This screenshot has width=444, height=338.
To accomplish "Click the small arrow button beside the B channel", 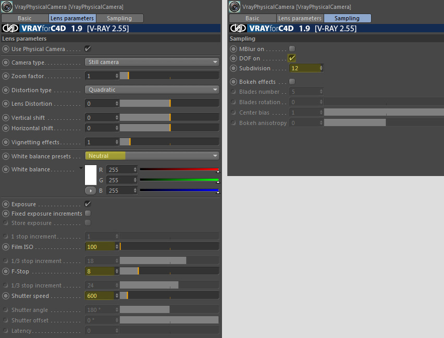I will tap(90, 191).
